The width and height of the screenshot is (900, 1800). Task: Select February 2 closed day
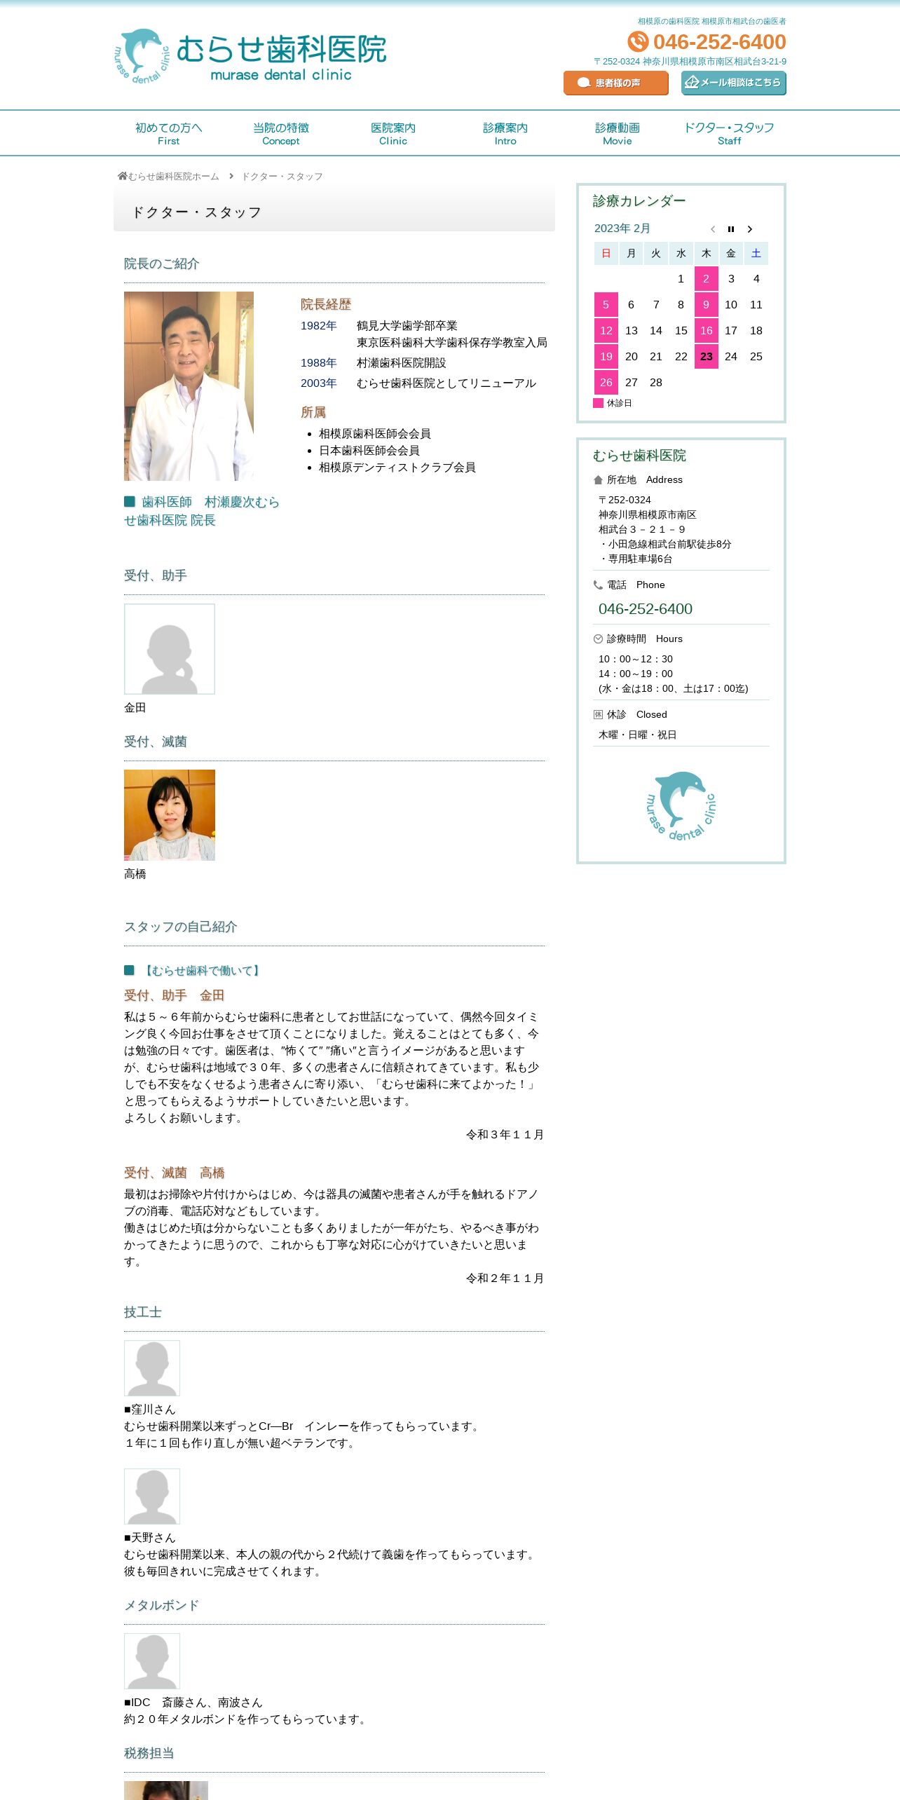tap(707, 278)
